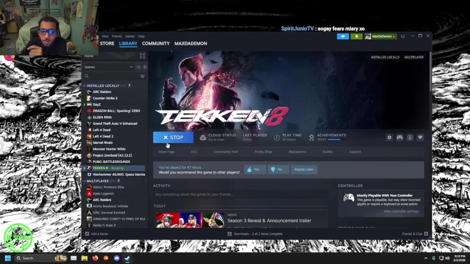Screen dimensions: 470x264
Task: Open the Support link
Action: pos(355,152)
